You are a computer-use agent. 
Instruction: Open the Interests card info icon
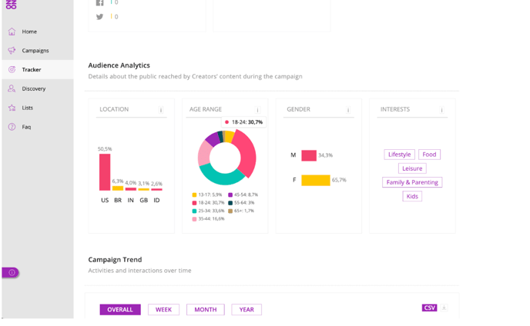(x=441, y=110)
